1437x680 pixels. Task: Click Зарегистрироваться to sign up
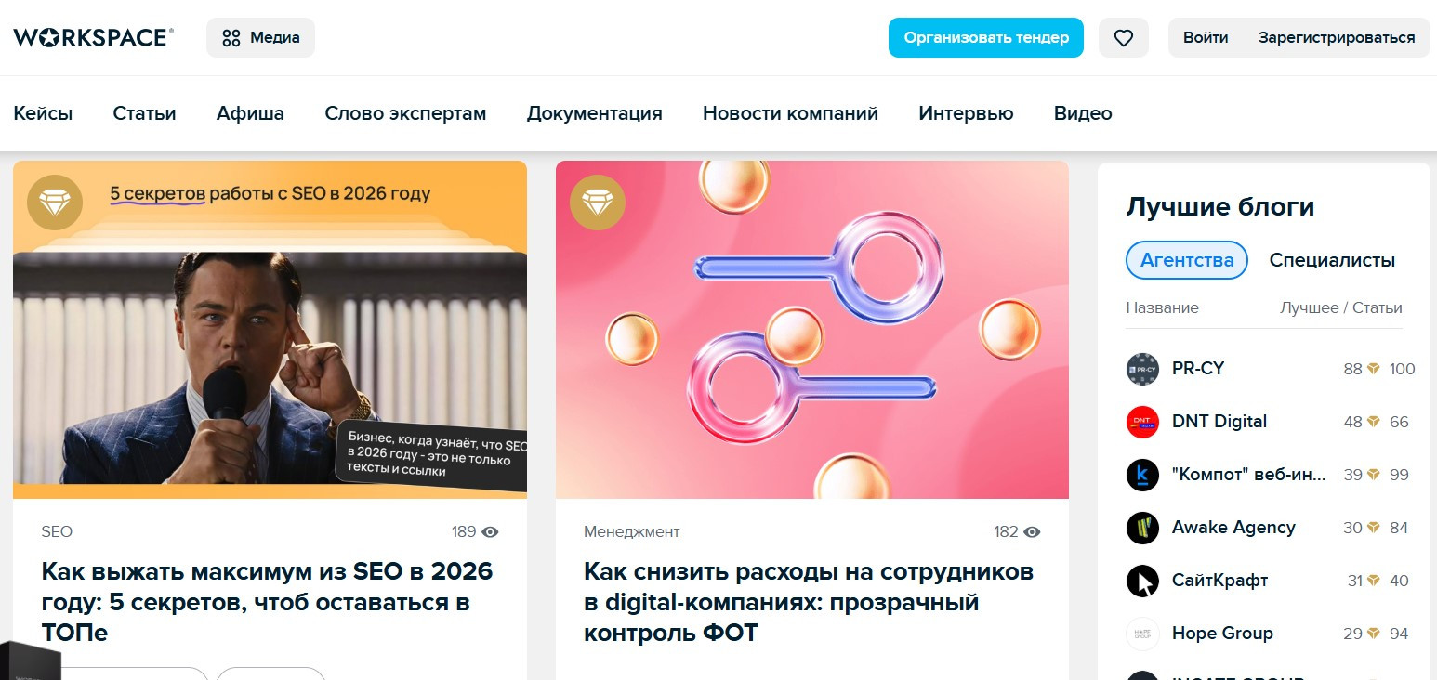coord(1337,38)
